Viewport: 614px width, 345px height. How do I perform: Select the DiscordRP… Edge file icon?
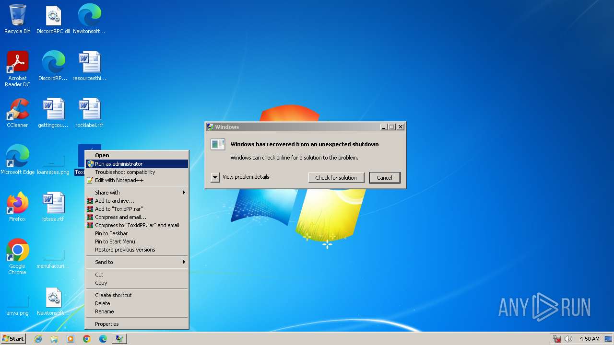53,66
